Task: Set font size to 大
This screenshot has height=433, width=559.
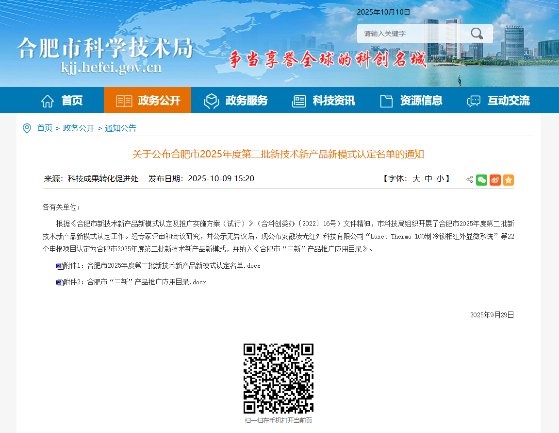Action: tap(416, 179)
